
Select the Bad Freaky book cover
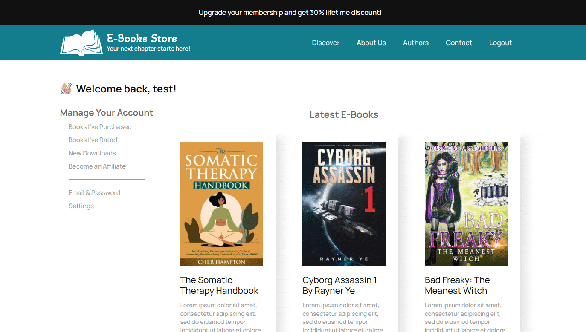[x=466, y=204]
